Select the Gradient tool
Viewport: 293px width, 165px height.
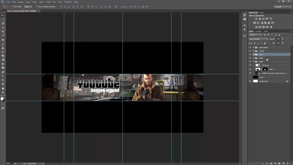point(3,60)
